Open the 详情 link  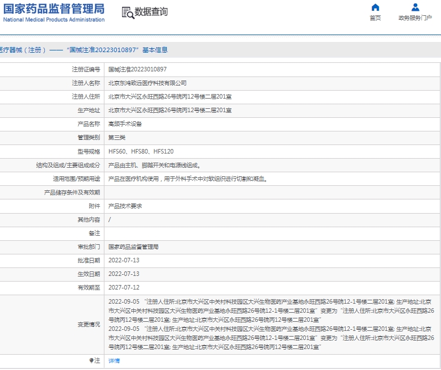pyautogui.click(x=114, y=361)
